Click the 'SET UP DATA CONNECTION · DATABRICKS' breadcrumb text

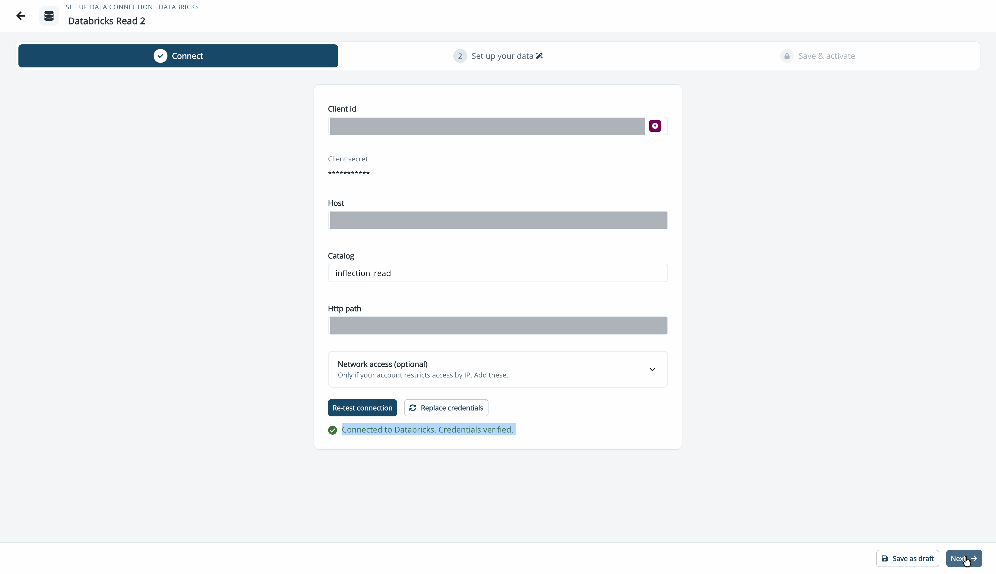click(x=132, y=7)
